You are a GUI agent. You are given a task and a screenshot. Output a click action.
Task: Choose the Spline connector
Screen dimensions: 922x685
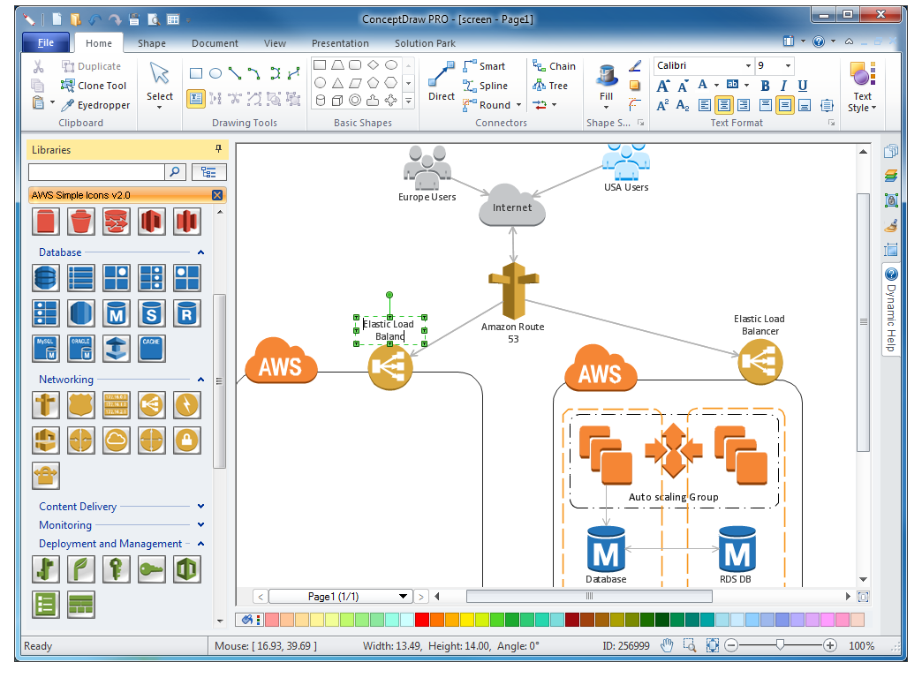(486, 86)
